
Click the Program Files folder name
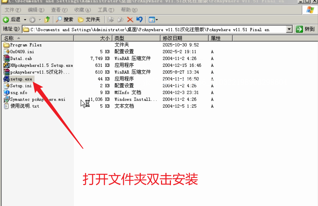click(x=26, y=45)
